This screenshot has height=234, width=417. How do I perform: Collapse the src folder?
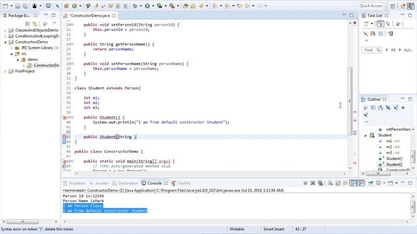pos(12,54)
